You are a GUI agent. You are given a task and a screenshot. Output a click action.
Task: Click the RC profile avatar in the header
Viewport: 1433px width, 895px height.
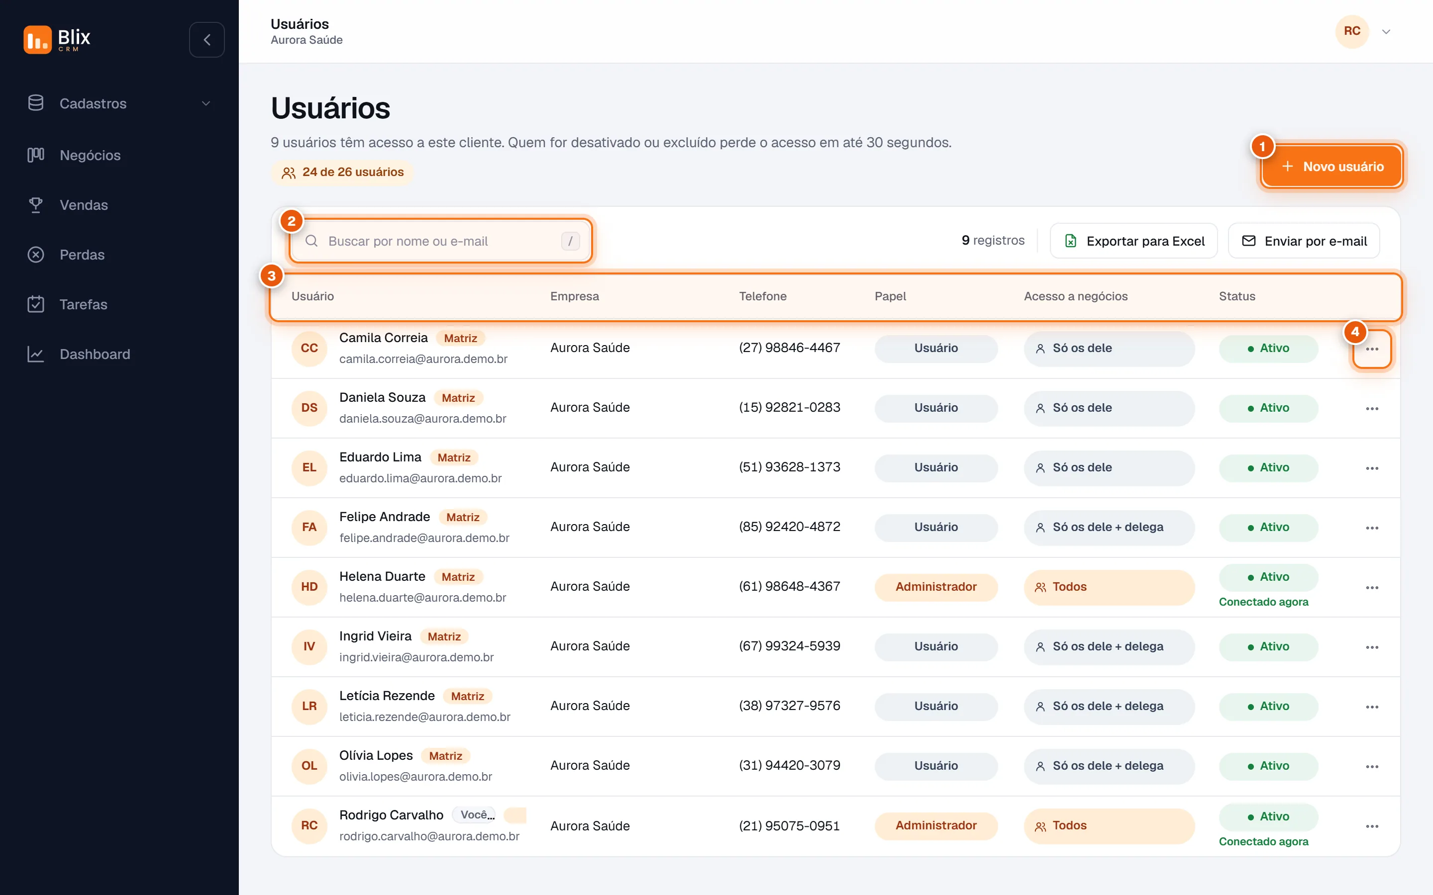pyautogui.click(x=1352, y=31)
